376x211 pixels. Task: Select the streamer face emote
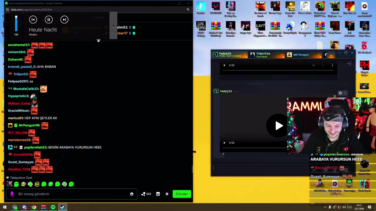pos(10,184)
